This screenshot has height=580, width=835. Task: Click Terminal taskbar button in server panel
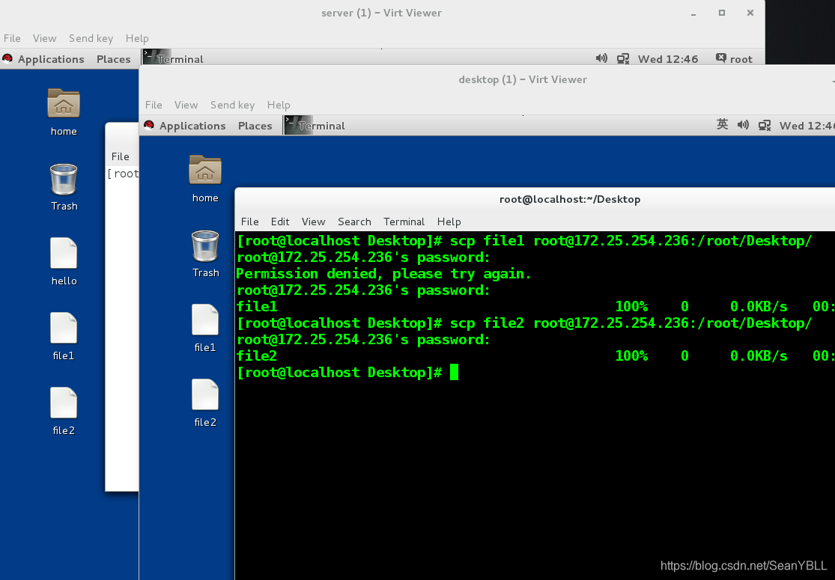tap(174, 57)
